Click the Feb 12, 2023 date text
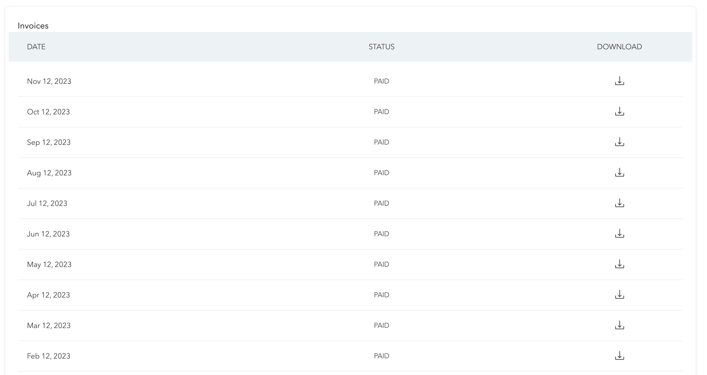707x375 pixels. click(48, 356)
